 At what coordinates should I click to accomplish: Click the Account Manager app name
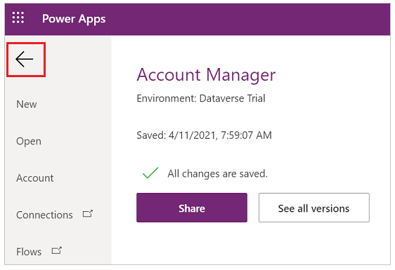(206, 75)
